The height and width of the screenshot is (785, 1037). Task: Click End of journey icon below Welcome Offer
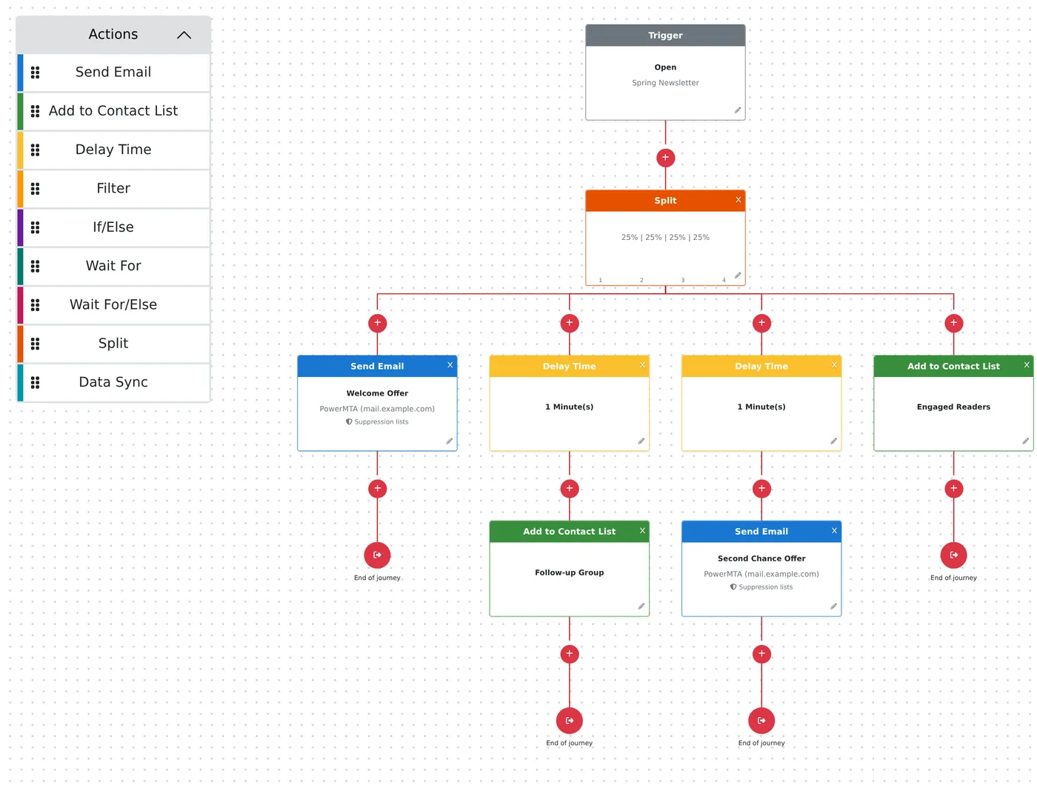point(377,555)
